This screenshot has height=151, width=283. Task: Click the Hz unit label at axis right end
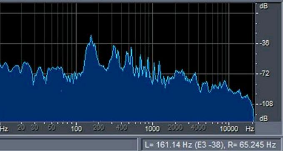click(x=250, y=129)
